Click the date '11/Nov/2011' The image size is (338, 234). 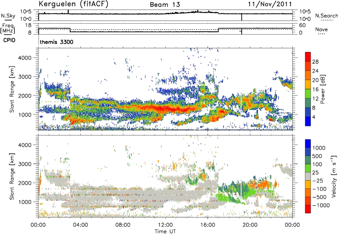point(270,4)
